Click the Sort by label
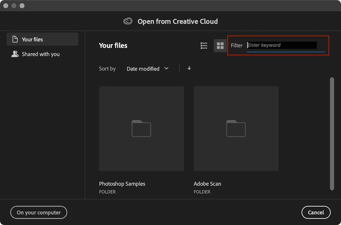Viewport: 341px width, 225px height. 107,69
